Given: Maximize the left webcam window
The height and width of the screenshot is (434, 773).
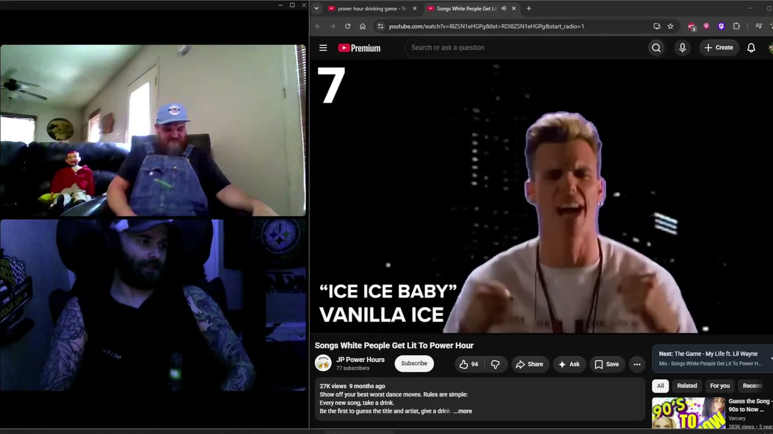Looking at the screenshot, I should point(292,5).
